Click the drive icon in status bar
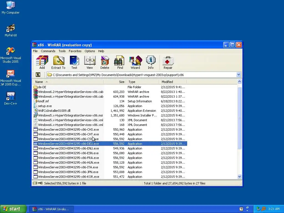Screen dimensions: 284x213 click(35, 183)
